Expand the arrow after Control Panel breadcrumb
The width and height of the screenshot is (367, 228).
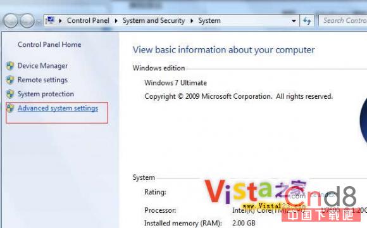point(116,21)
